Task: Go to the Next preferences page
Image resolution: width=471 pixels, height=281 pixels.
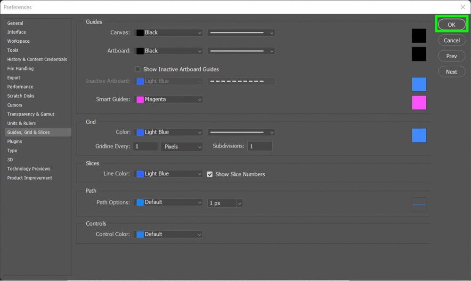Action: click(452, 71)
